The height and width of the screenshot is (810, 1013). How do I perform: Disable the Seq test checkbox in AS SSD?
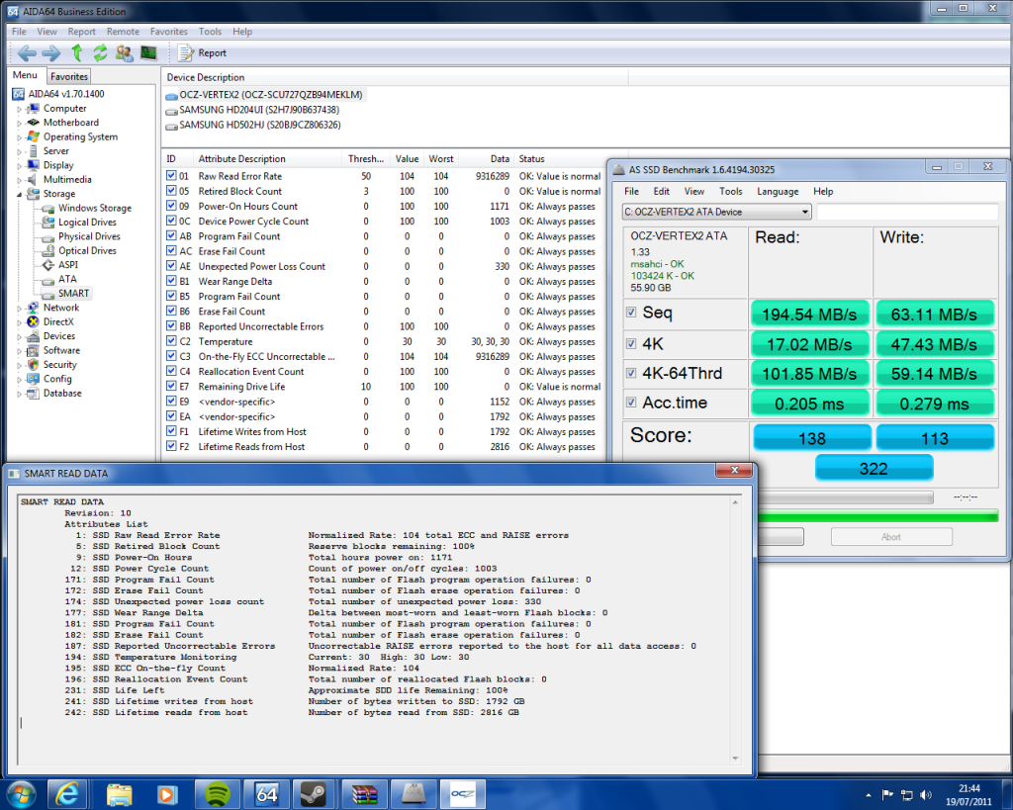(x=631, y=313)
